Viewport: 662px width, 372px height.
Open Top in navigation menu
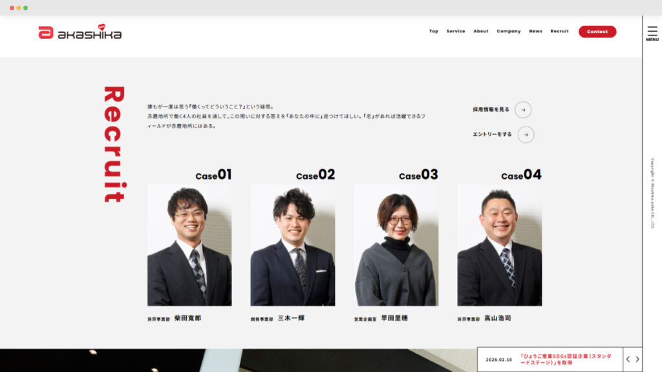433,32
